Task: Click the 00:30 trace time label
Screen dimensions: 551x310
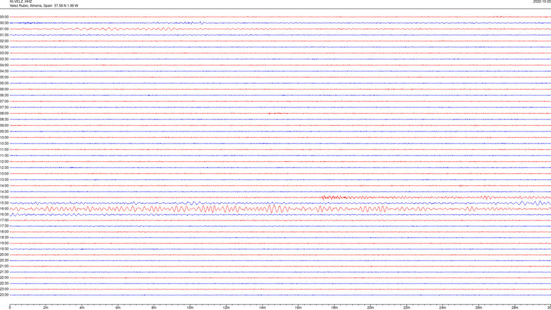Action: [4, 23]
